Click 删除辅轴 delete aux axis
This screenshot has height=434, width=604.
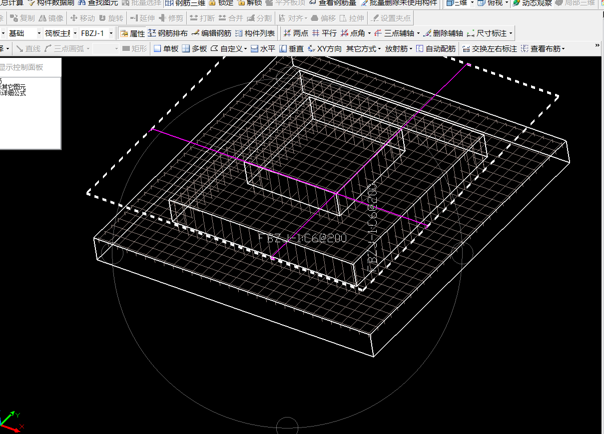click(x=443, y=33)
